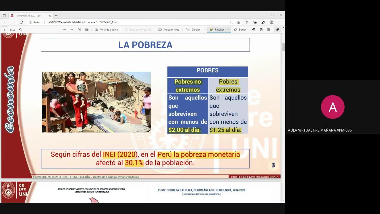Click the cepre UNI logo on next slide

15,190
